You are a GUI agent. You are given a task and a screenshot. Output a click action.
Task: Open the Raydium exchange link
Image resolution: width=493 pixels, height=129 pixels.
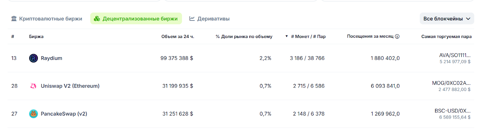click(51, 58)
